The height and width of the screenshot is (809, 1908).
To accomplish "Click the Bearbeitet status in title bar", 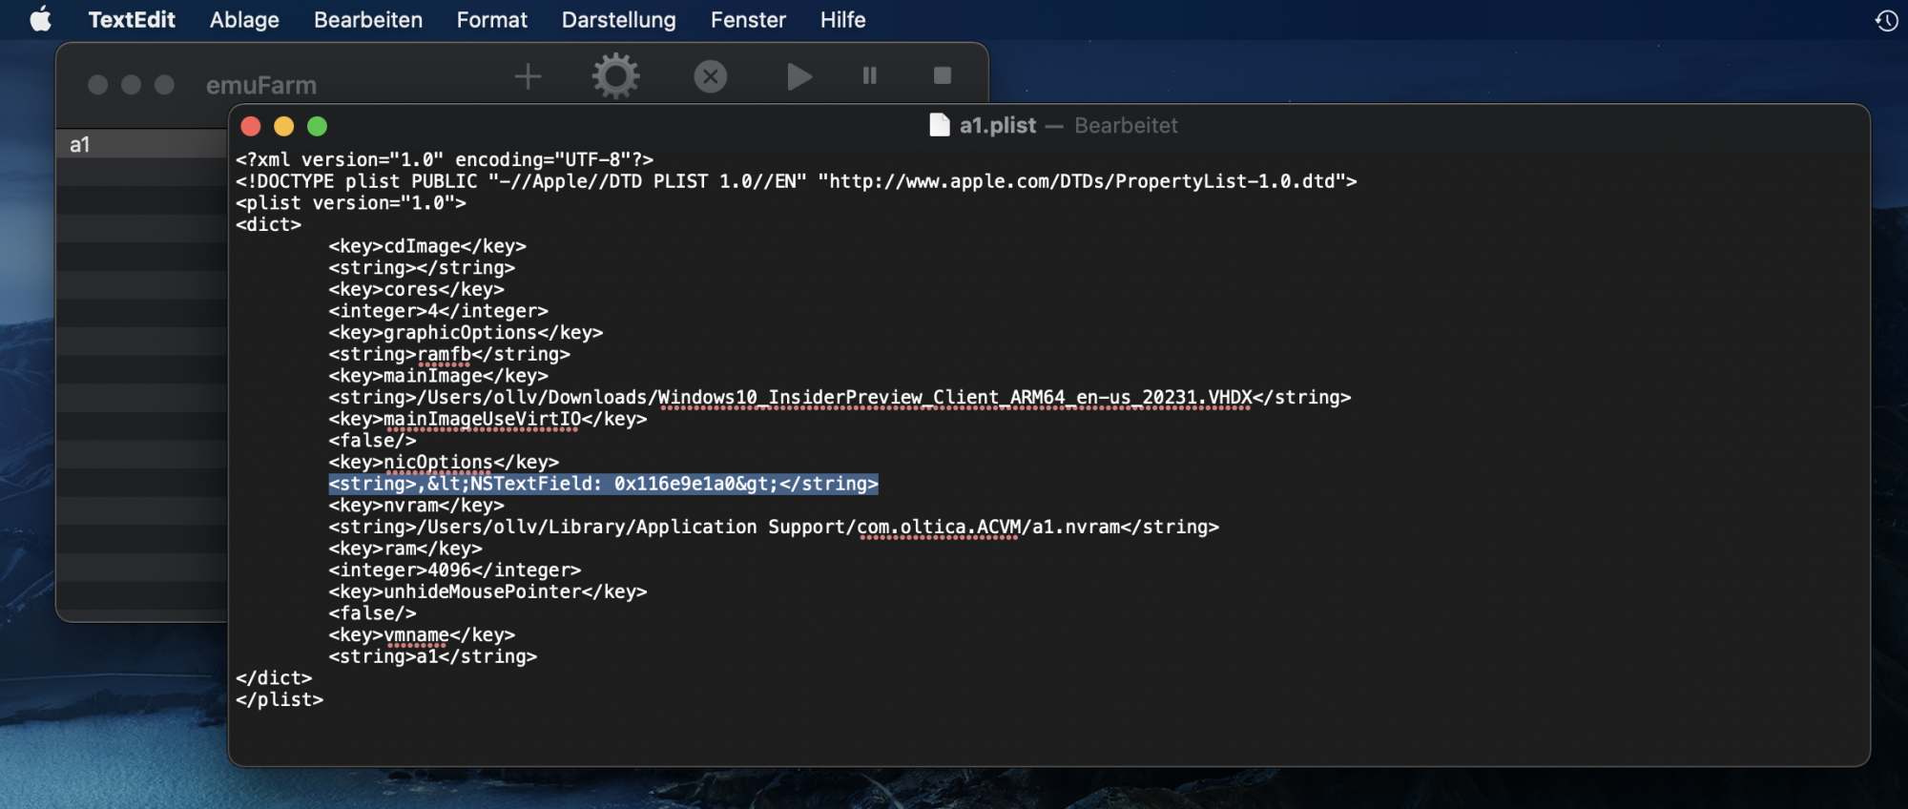I will (x=1126, y=125).
